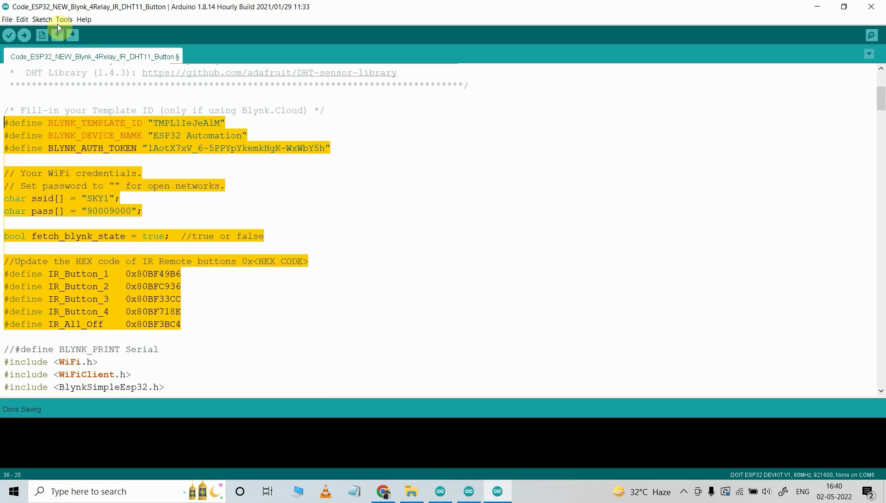Open Task View on the taskbar
Viewport: 886px width, 503px height.
click(x=268, y=491)
